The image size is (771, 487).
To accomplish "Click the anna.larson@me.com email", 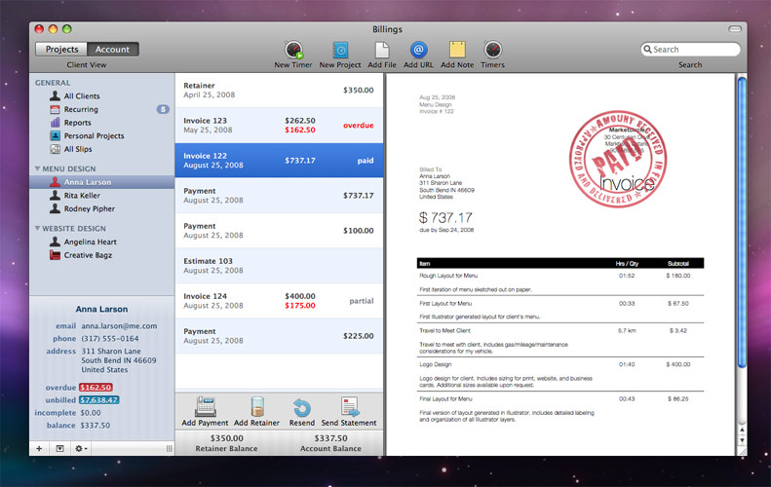I will coord(120,326).
